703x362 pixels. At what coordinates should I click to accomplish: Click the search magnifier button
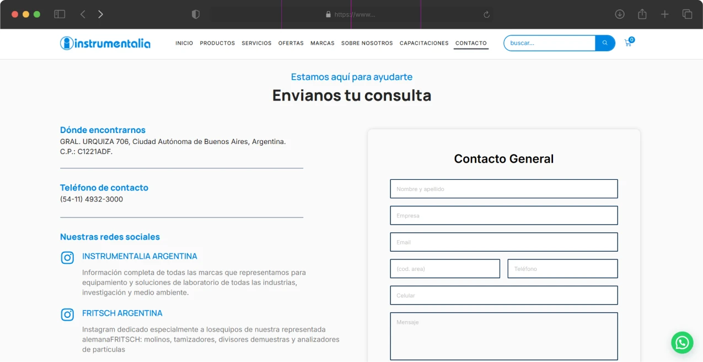pos(605,43)
